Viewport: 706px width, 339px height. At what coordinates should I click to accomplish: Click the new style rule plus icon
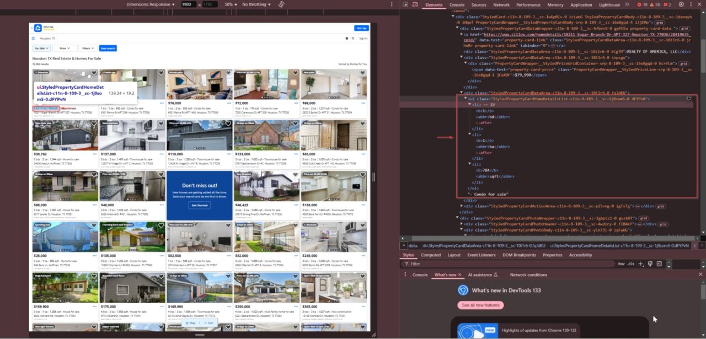pos(640,263)
